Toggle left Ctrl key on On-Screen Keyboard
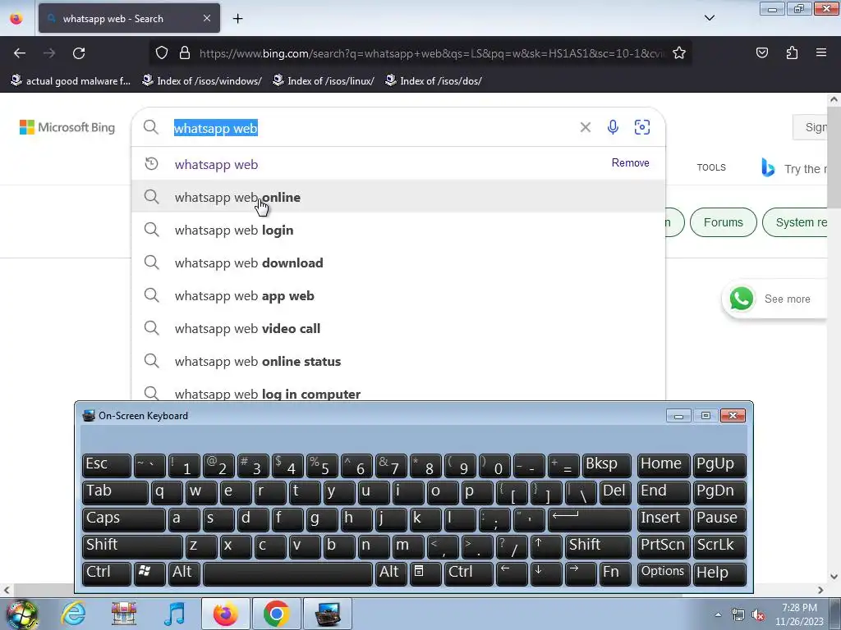 [x=106, y=573]
